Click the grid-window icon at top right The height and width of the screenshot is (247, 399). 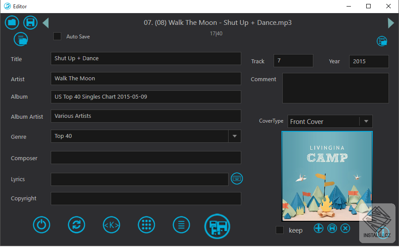coord(382,41)
